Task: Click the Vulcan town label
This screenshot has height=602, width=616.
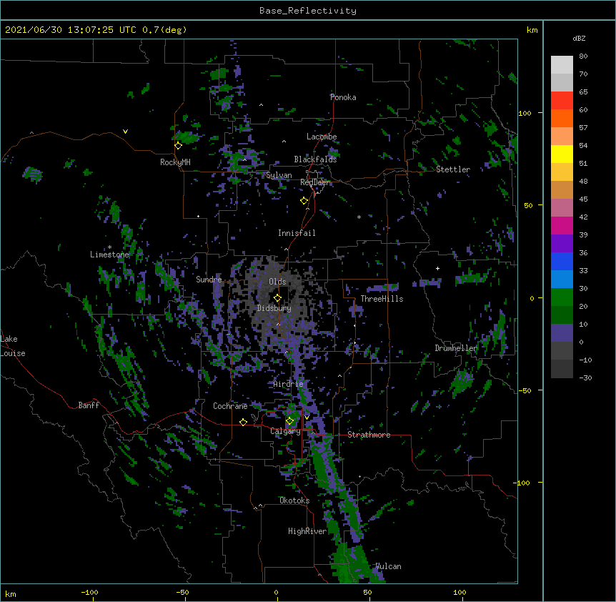Action: (x=388, y=566)
